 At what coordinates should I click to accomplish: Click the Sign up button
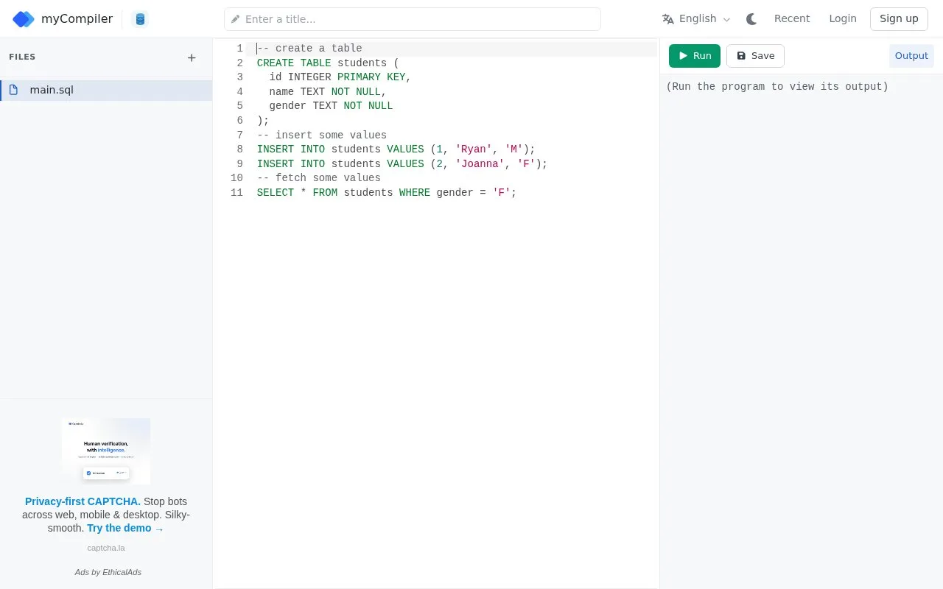point(899,19)
